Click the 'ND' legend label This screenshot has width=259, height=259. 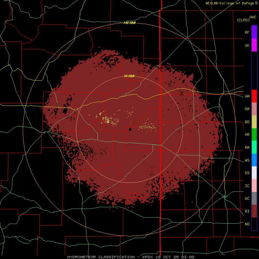point(247,224)
